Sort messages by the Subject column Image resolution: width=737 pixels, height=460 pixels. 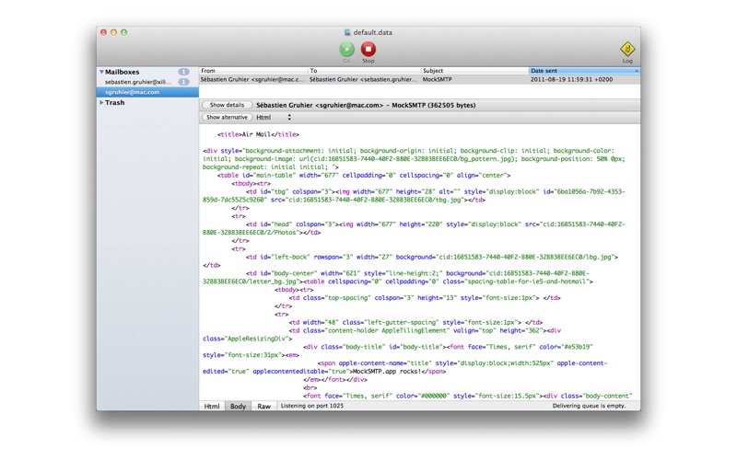(474, 71)
